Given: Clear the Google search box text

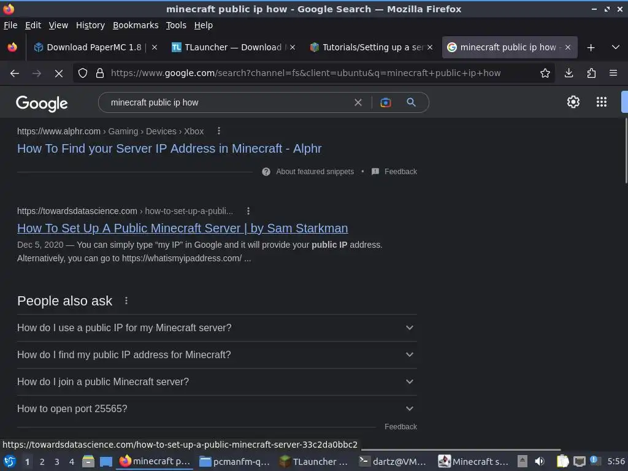Looking at the screenshot, I should 358,102.
